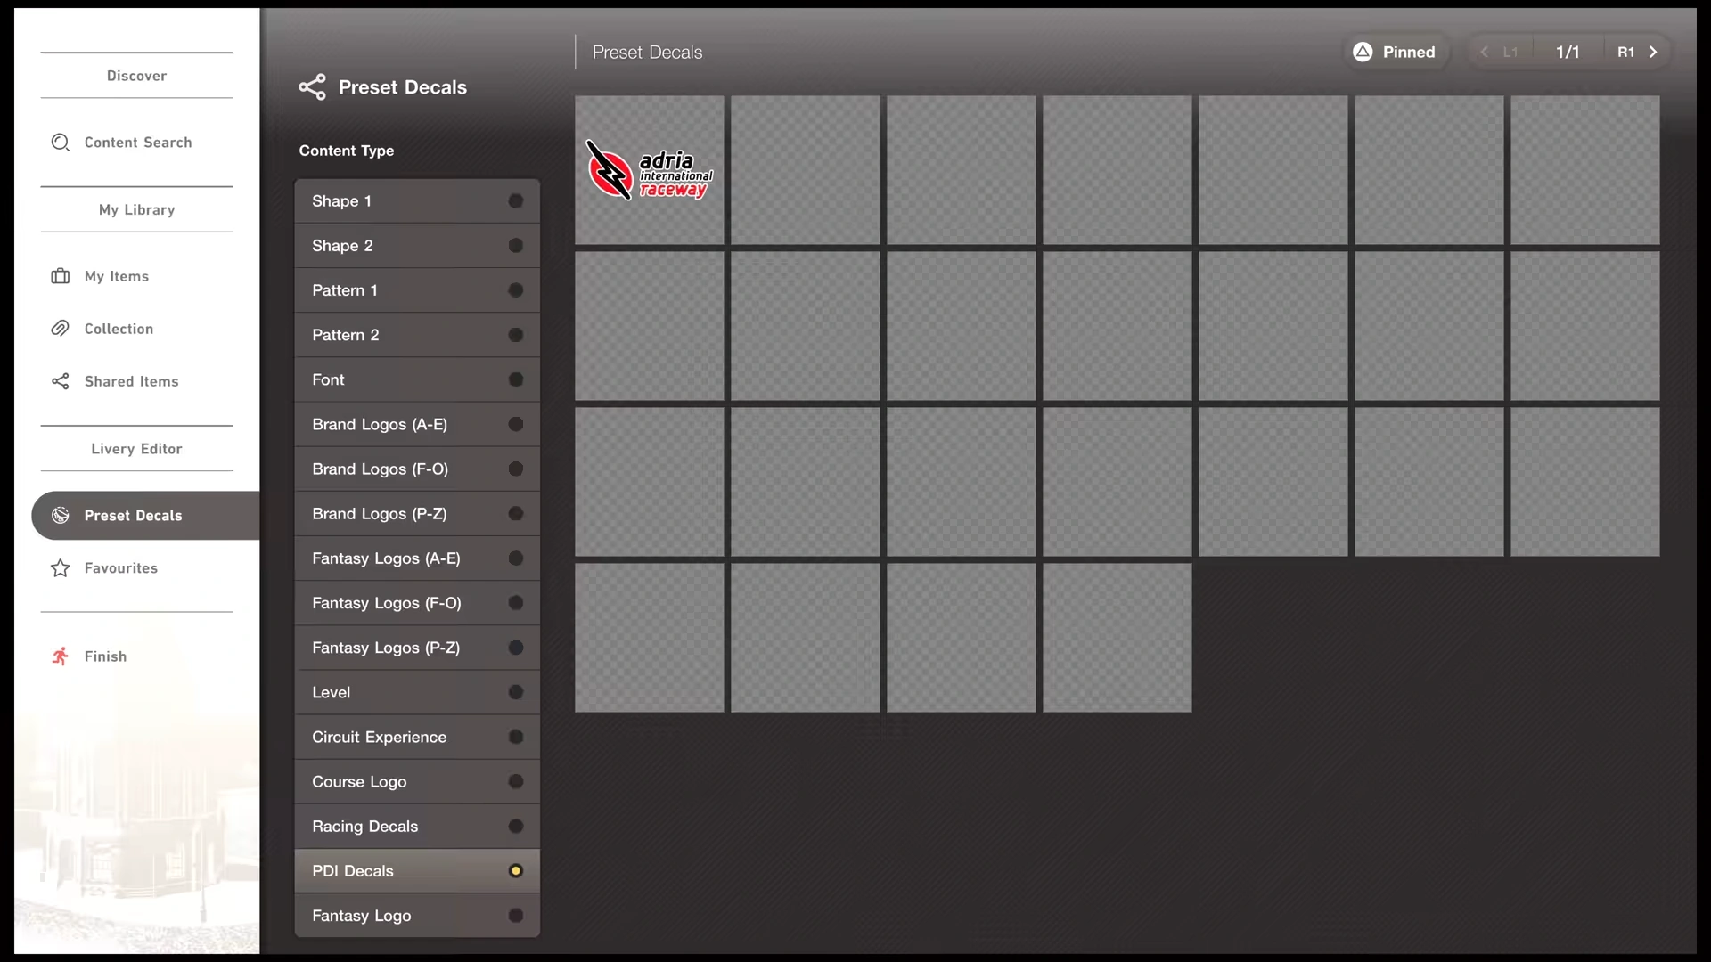Screen dimensions: 1711x962
Task: Click the Favourites star icon
Action: click(x=60, y=568)
